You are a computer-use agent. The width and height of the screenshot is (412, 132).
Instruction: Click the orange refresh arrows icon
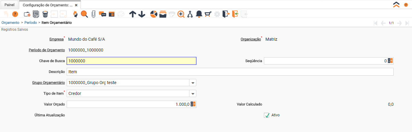click(75, 14)
